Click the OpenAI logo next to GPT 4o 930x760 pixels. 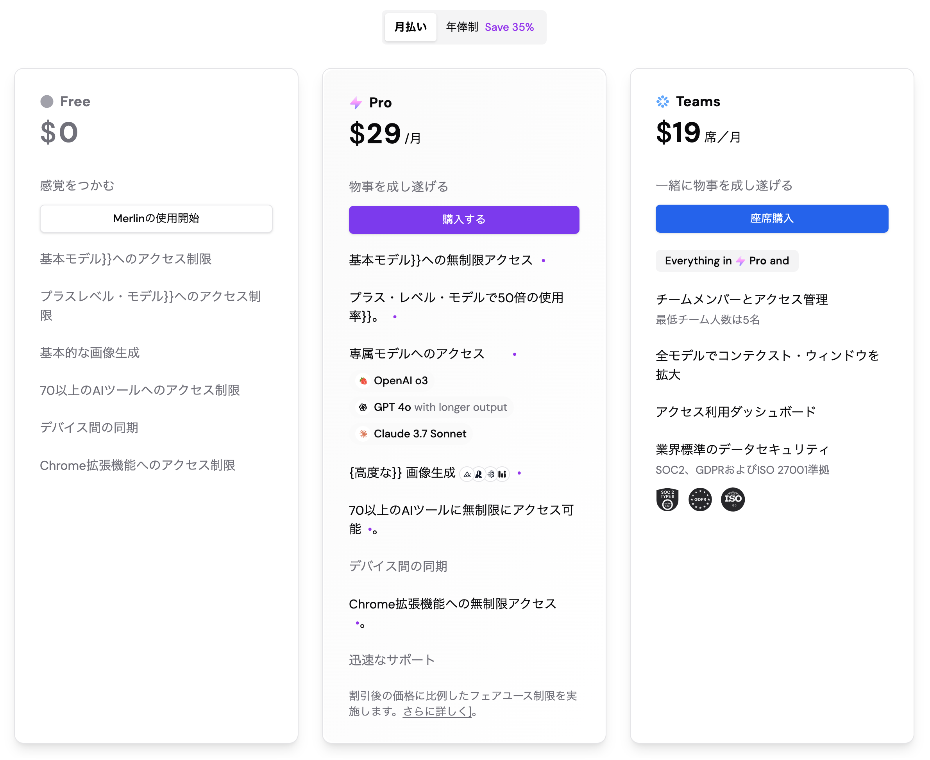coord(363,408)
